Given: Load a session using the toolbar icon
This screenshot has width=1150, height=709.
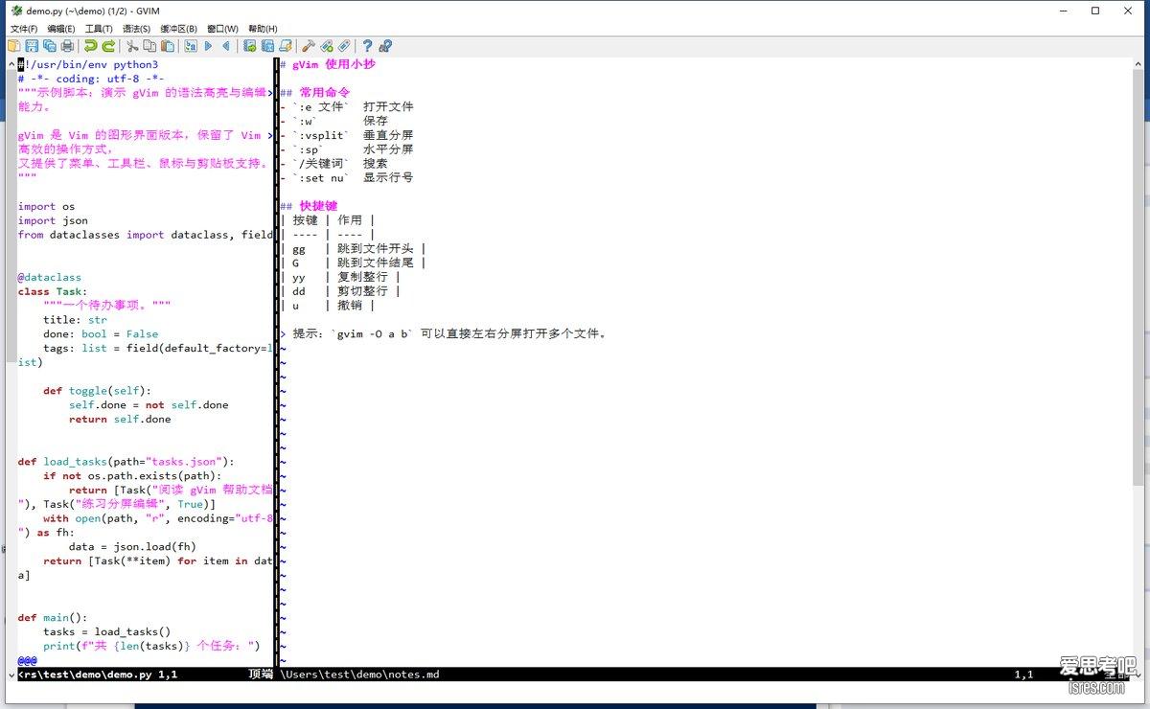Looking at the screenshot, I should pos(250,46).
